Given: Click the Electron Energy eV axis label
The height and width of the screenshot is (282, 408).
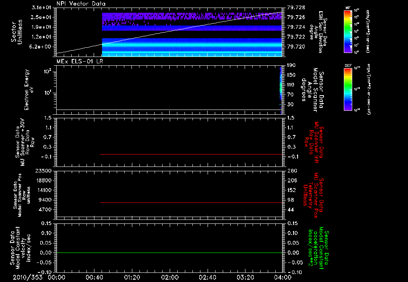Looking at the screenshot, I should coord(28,90).
